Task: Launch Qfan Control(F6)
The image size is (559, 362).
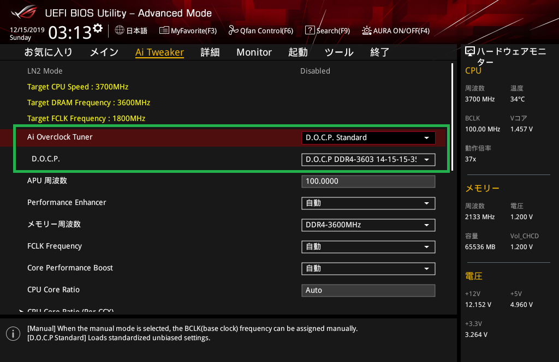Action: point(260,31)
